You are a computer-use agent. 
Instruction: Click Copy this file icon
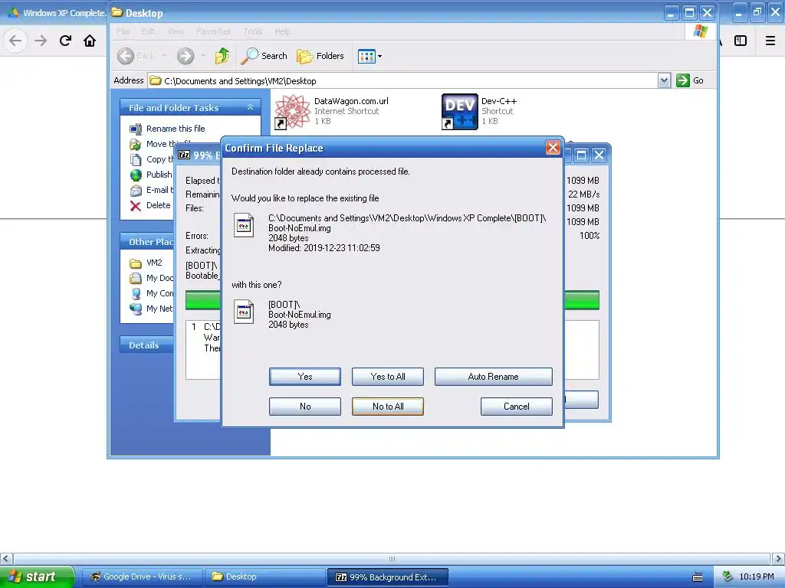(136, 159)
